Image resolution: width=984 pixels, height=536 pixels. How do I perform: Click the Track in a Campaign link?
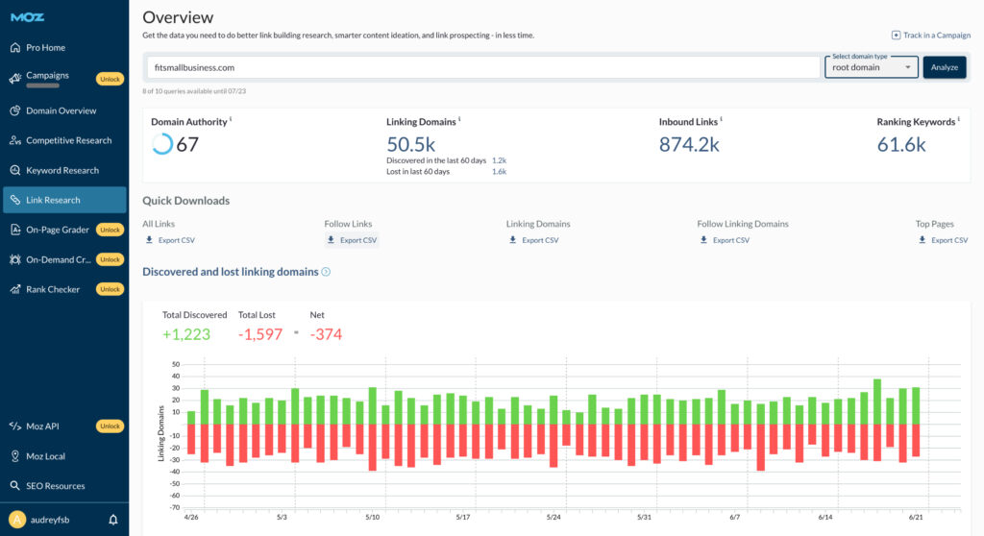coord(931,36)
